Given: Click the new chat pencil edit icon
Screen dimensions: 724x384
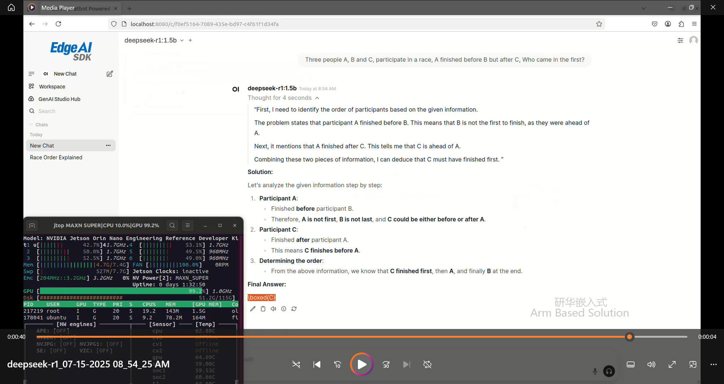Looking at the screenshot, I should [x=110, y=74].
